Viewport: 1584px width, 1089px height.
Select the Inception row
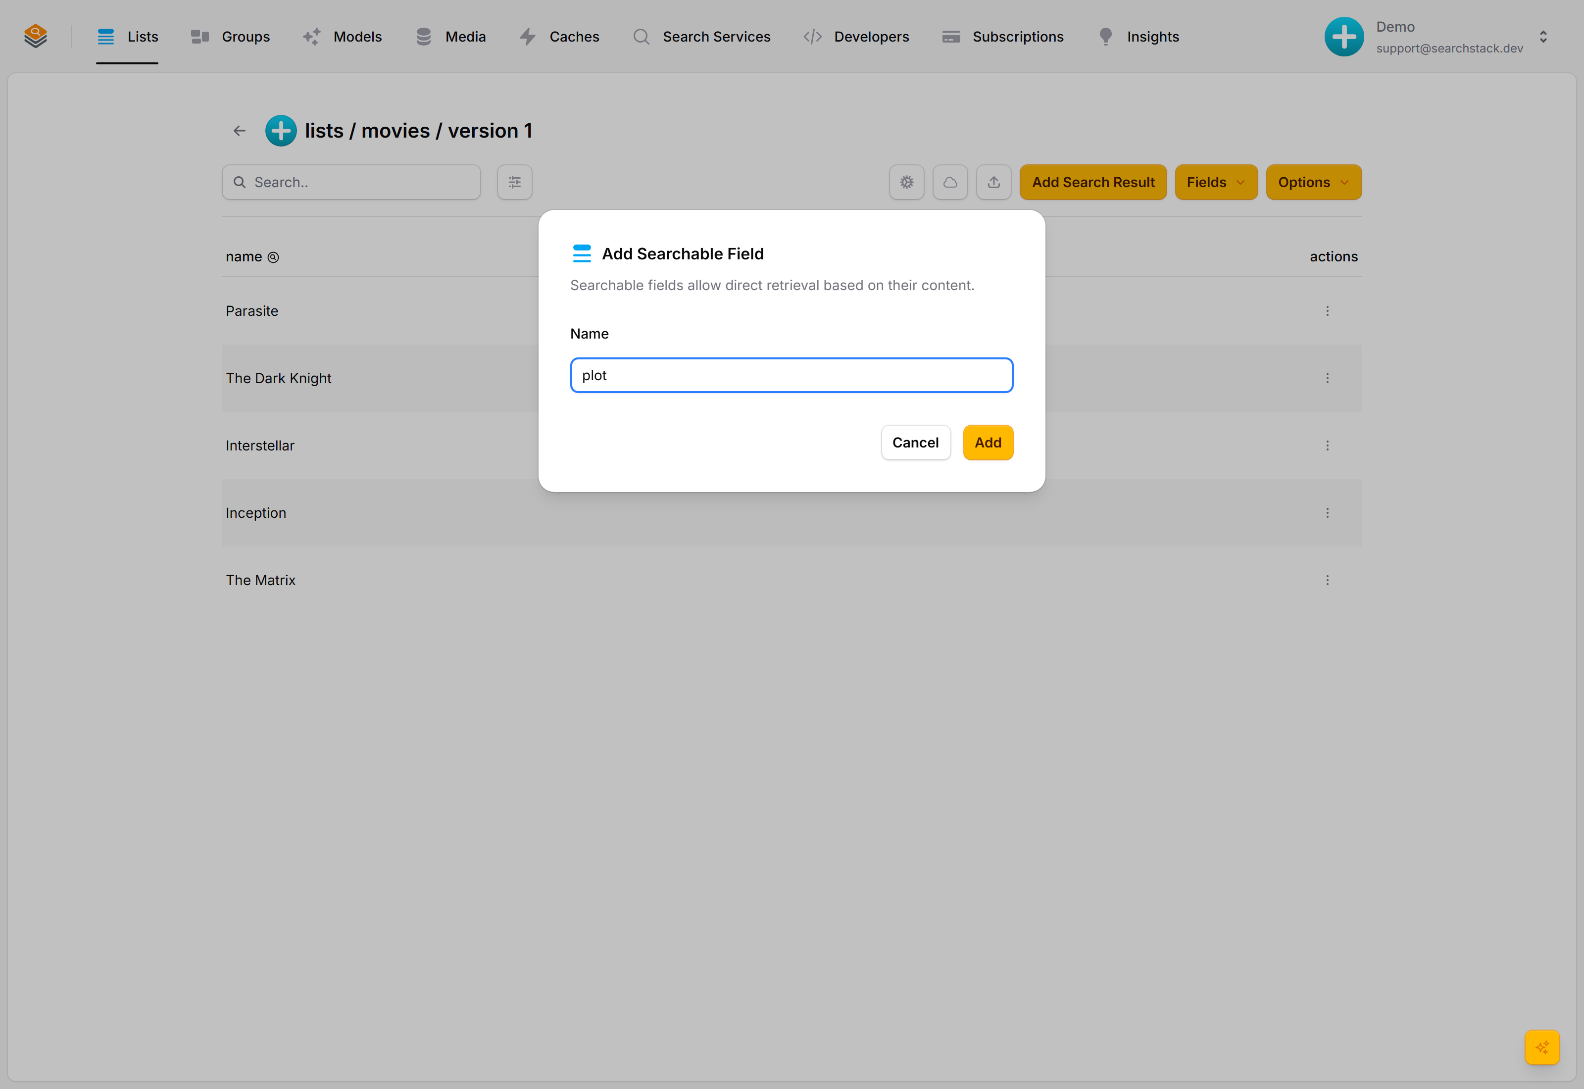click(x=792, y=512)
